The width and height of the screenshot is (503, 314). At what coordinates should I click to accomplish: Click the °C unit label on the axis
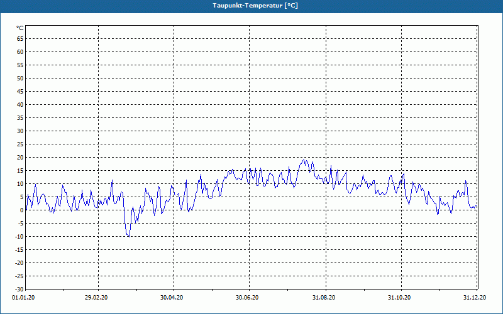point(20,28)
